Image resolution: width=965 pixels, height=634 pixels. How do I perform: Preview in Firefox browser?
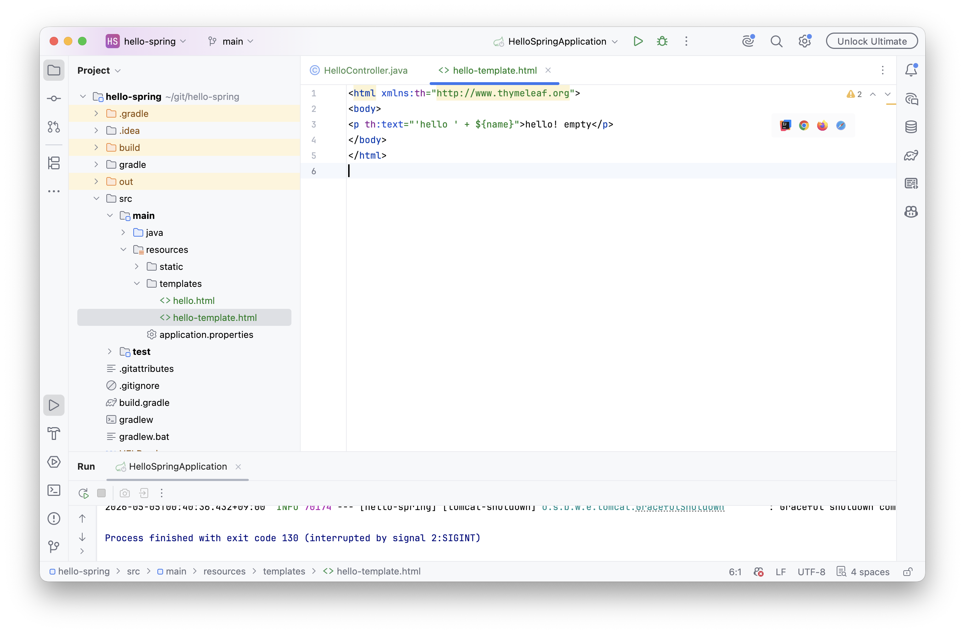[x=822, y=126]
